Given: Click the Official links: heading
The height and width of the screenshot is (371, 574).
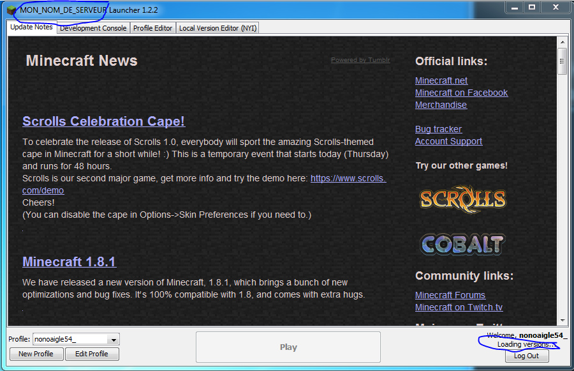Looking at the screenshot, I should (451, 61).
